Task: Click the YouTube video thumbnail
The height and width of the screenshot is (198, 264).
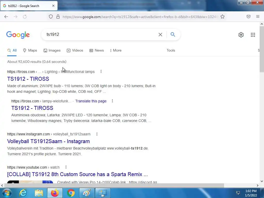Action: (30, 182)
